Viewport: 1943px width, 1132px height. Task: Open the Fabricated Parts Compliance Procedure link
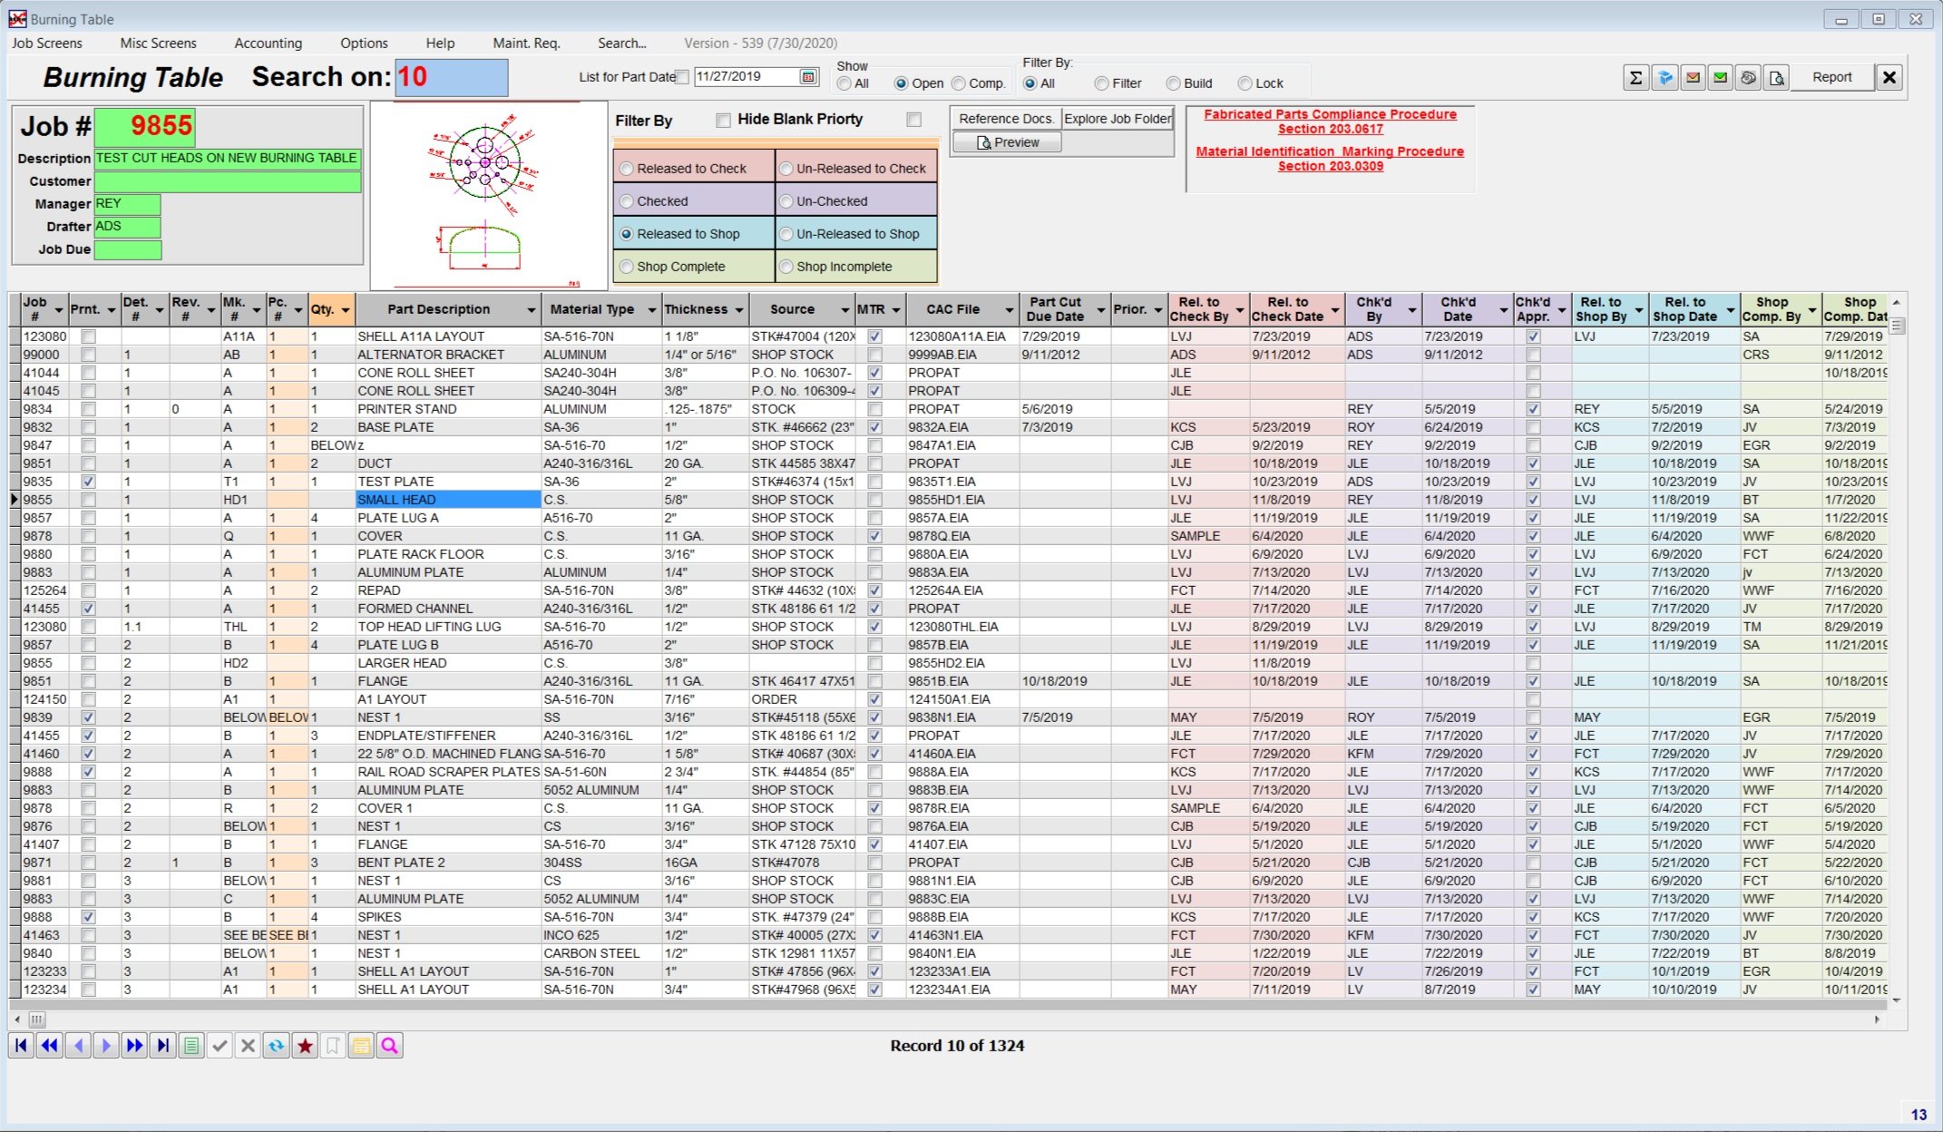(1328, 114)
